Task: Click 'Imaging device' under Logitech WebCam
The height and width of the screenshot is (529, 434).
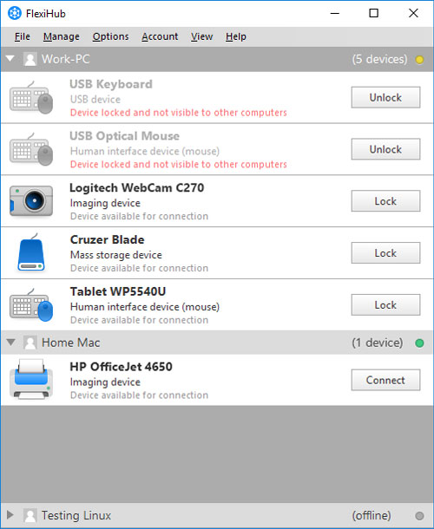Action: tap(105, 203)
